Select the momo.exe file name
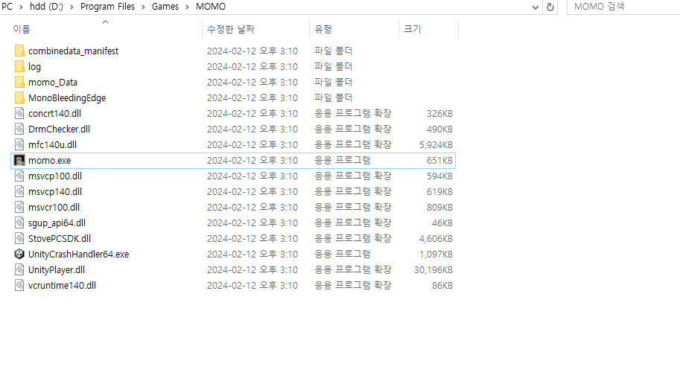680x384 pixels. coord(49,160)
